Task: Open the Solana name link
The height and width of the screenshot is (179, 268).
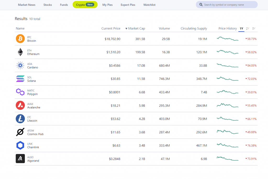Action: [x=31, y=81]
